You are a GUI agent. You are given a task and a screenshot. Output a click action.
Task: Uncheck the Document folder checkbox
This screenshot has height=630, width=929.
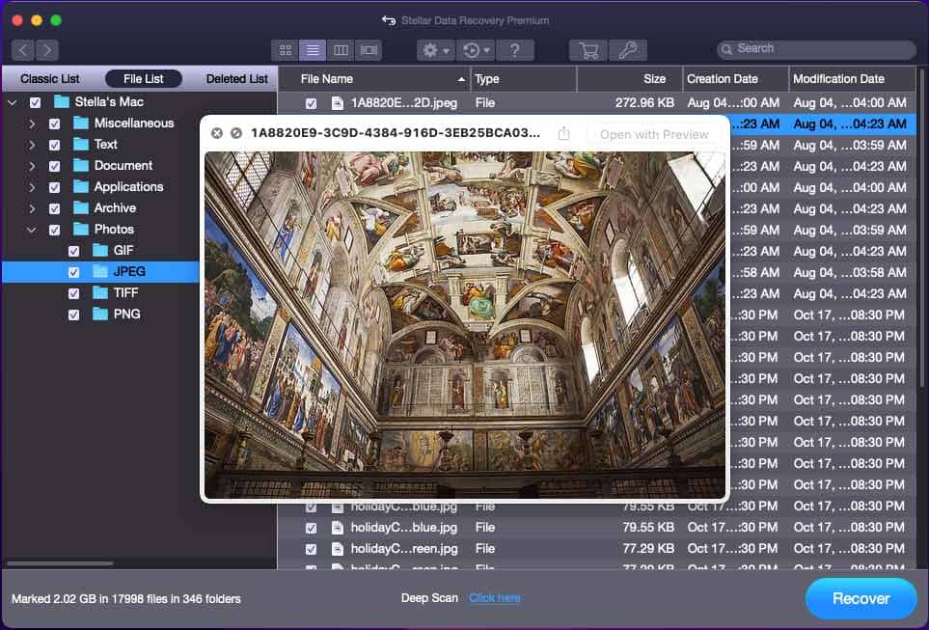[x=55, y=167]
